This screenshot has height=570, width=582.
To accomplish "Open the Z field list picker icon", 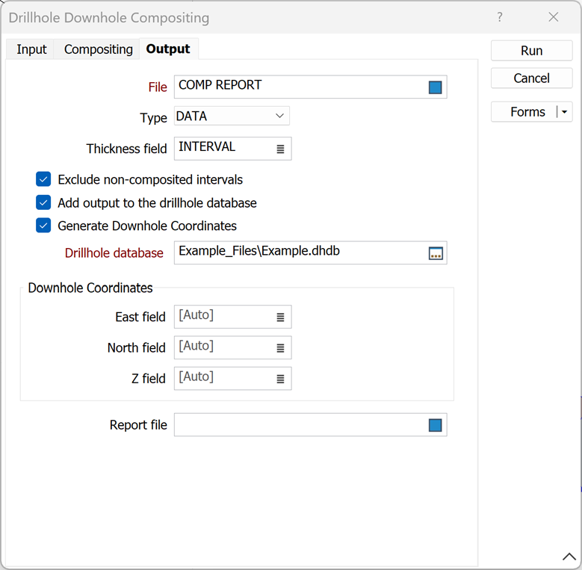I will pos(280,379).
